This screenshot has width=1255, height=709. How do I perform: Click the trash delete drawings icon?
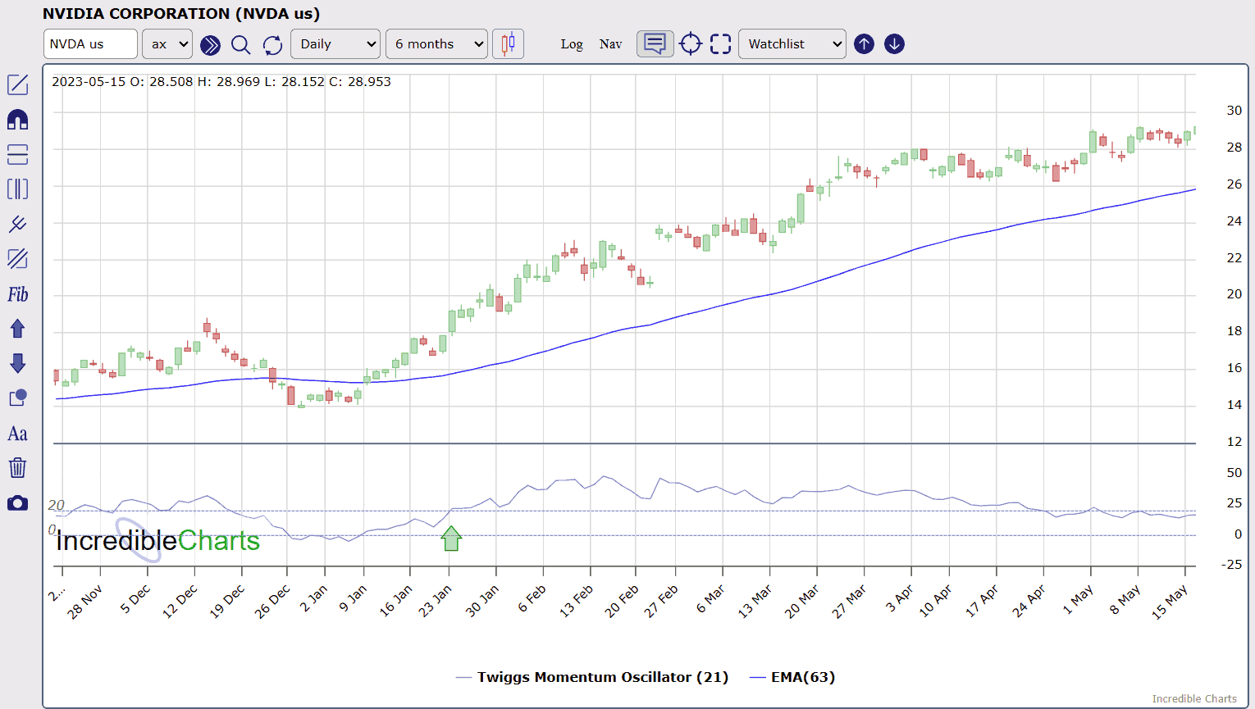[17, 468]
